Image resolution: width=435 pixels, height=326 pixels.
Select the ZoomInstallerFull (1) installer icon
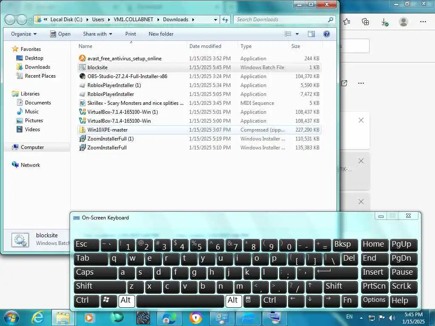(x=82, y=139)
